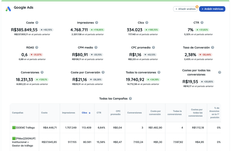Image resolution: width=231 pixels, height=151 pixels.
Task: Show info tooltip for CTR metric
Action: point(202,23)
